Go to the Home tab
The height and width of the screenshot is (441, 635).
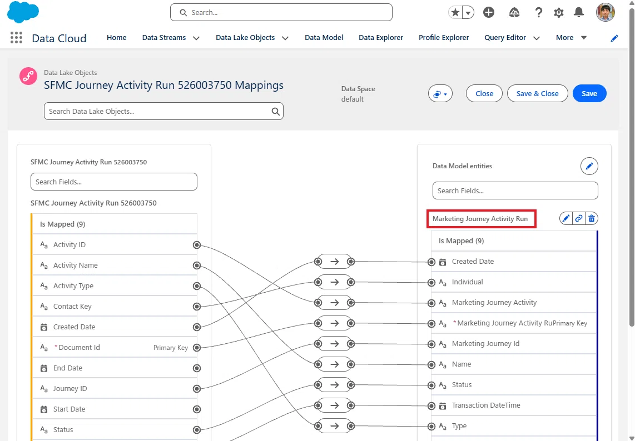tap(117, 38)
